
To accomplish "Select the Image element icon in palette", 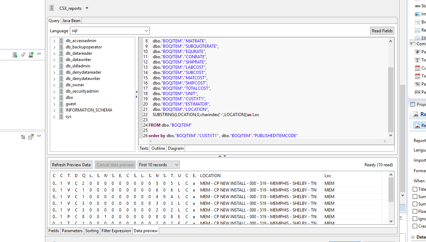I will 418,14.
